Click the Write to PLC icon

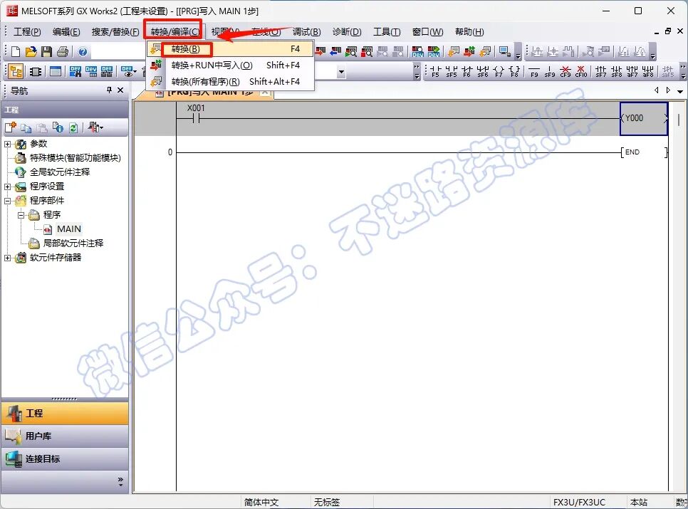click(320, 52)
